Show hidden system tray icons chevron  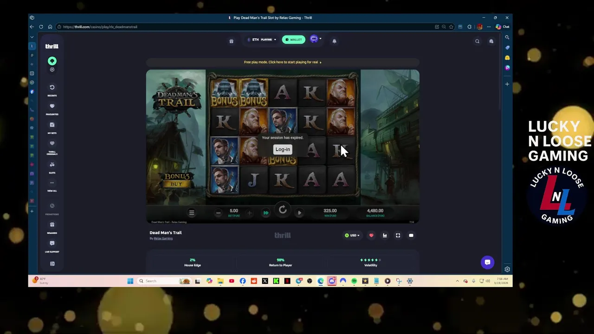click(x=457, y=281)
